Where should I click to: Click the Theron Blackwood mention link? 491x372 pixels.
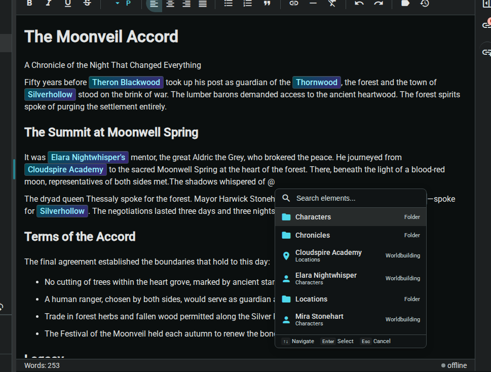pos(126,82)
